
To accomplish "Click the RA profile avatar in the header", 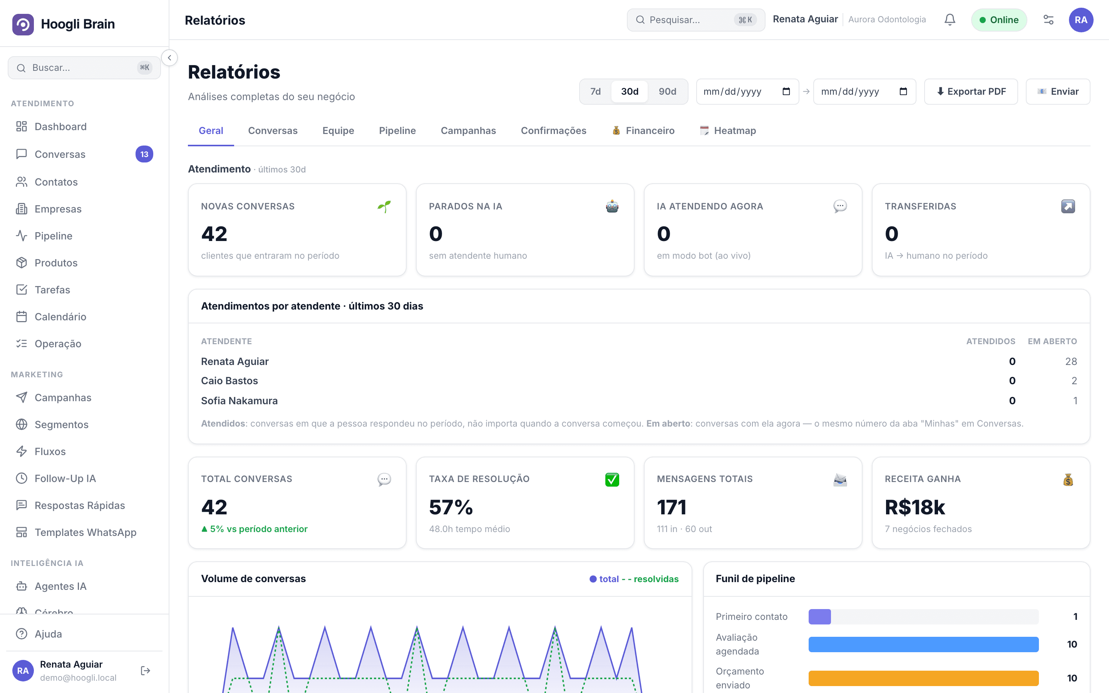I will tap(1081, 20).
